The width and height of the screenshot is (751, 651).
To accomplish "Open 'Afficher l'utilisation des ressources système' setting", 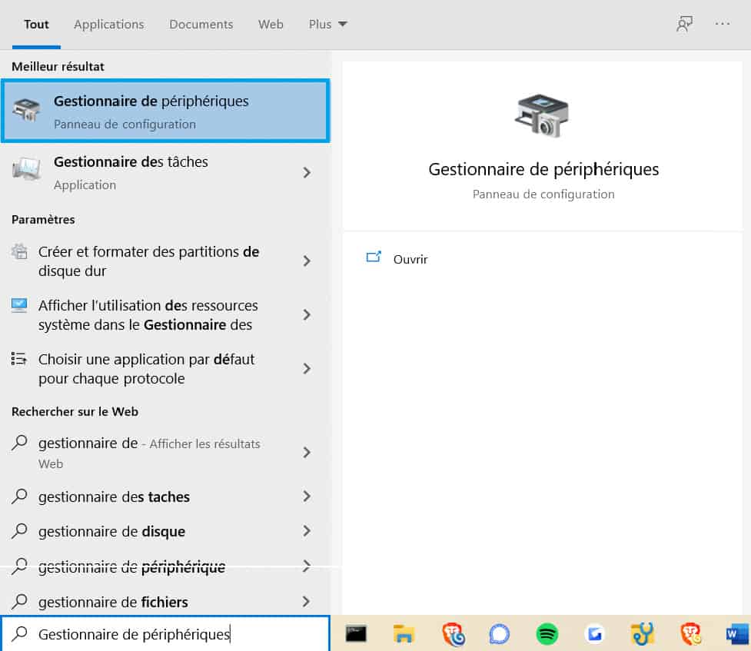I will tap(166, 314).
